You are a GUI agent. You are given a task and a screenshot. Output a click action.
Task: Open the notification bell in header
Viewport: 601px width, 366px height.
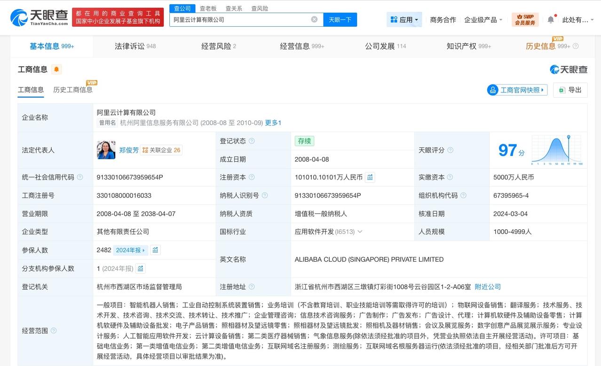point(551,20)
